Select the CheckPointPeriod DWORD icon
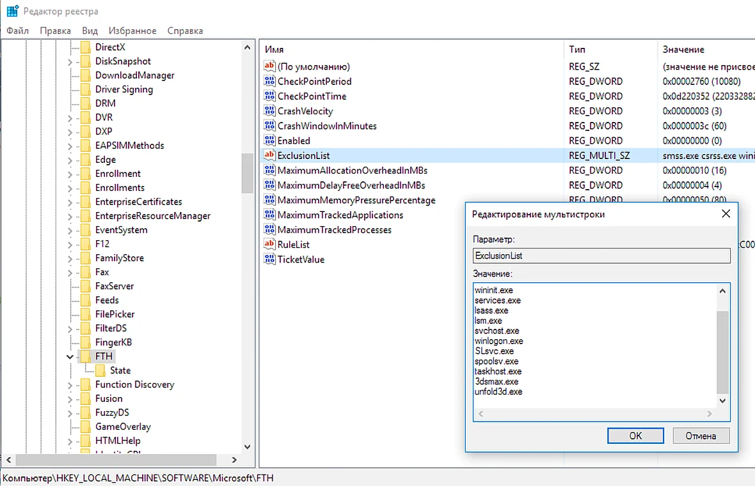The image size is (755, 486). (269, 81)
